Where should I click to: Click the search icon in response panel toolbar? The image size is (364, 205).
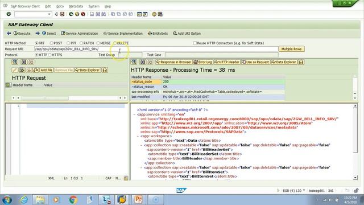134,62
